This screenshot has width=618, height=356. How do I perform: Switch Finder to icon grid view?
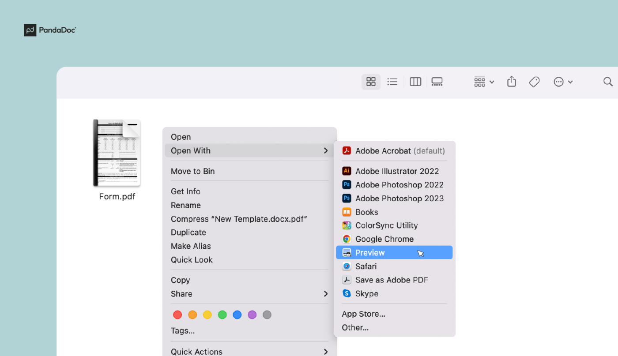371,82
